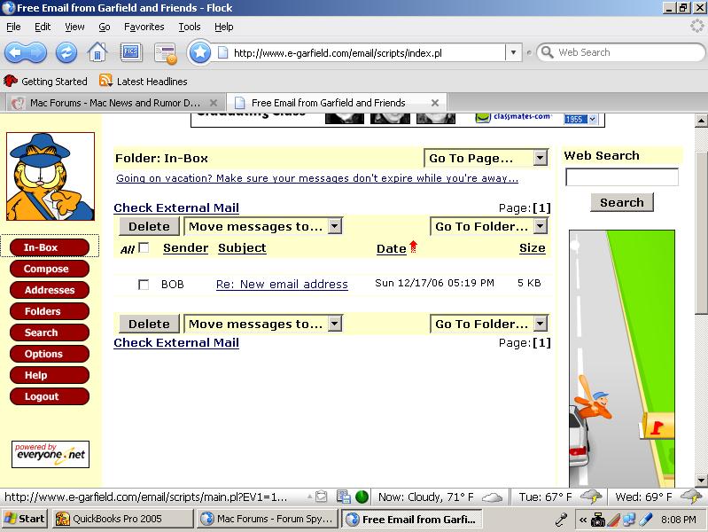Open the 1955 year dropdown in the ad
The width and height of the screenshot is (708, 532).
point(580,119)
